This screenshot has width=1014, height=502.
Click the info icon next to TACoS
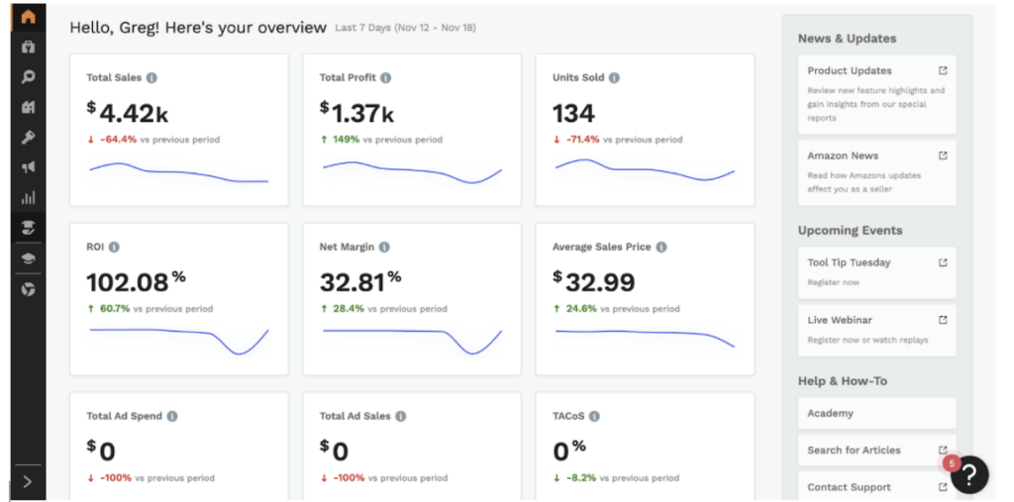594,417
